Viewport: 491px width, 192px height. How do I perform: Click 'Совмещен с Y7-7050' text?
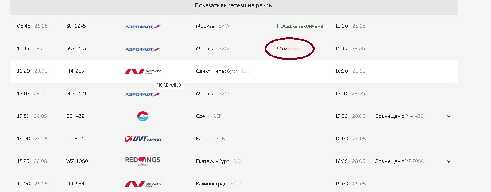click(399, 161)
